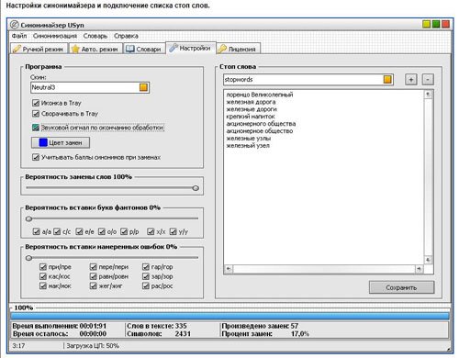This screenshot has width=459, height=358.
Task: Go to the Лицензия tab
Action: coord(238,49)
